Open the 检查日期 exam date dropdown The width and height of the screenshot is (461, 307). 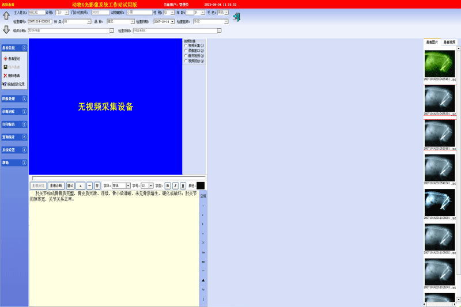pyautogui.click(x=172, y=22)
